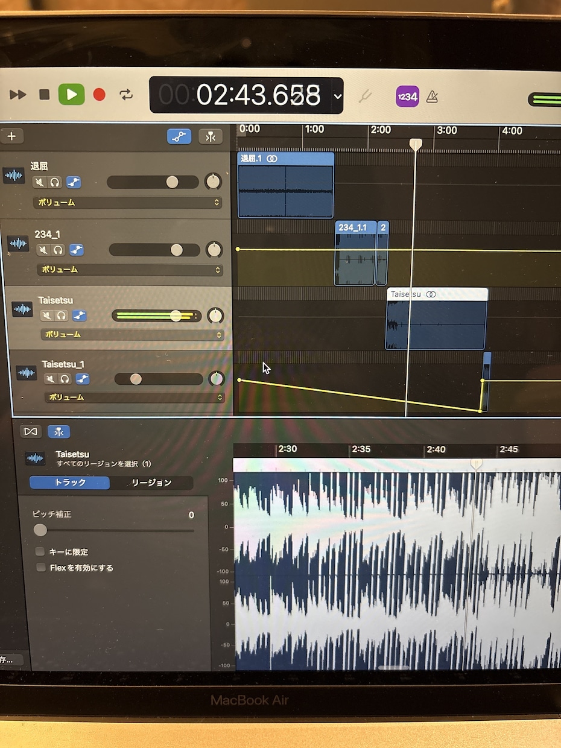Image resolution: width=561 pixels, height=748 pixels.
Task: Add a new track with the plus button
Action: tap(11, 136)
